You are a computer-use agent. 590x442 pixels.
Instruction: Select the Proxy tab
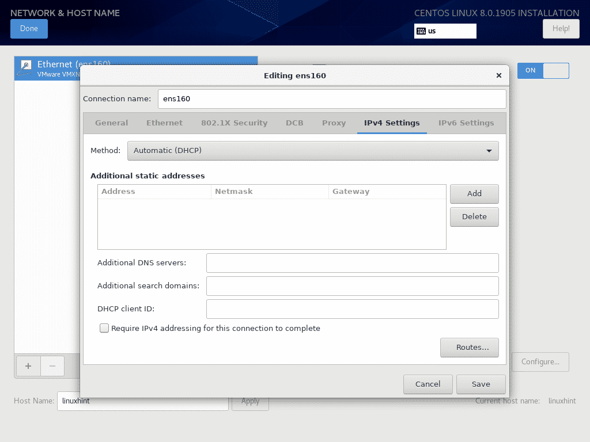point(334,123)
